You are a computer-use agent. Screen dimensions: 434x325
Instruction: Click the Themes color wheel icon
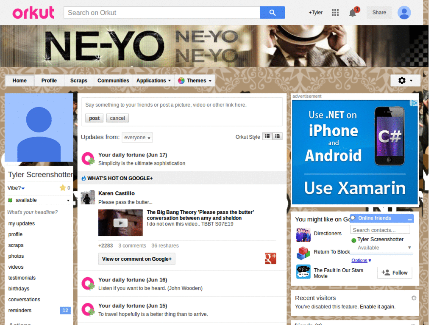tap(181, 81)
